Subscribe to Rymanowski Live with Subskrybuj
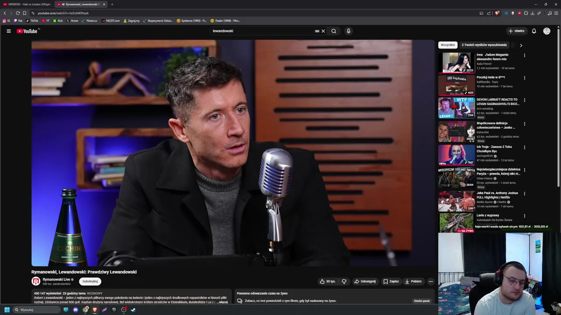The height and width of the screenshot is (315, 561). pyautogui.click(x=90, y=281)
